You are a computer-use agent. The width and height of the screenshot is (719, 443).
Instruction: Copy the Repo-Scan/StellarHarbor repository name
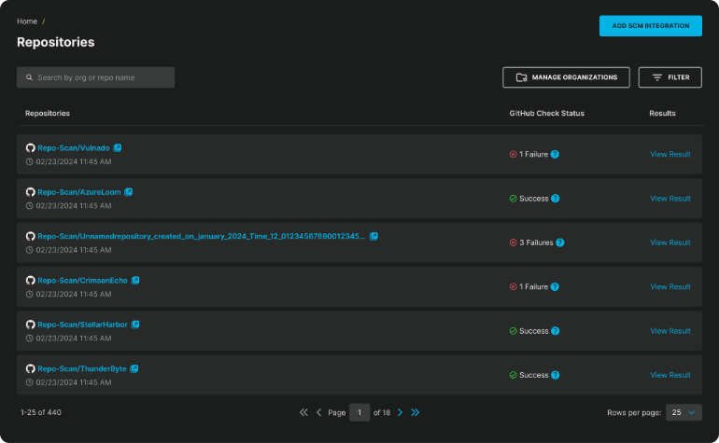(x=135, y=325)
